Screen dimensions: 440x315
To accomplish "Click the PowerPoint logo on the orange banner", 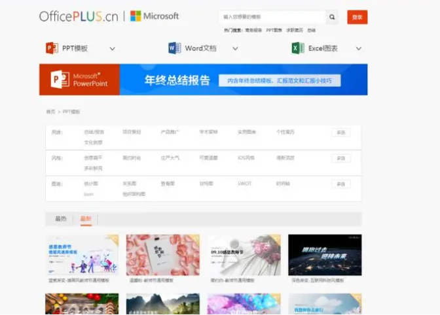I will [60, 80].
